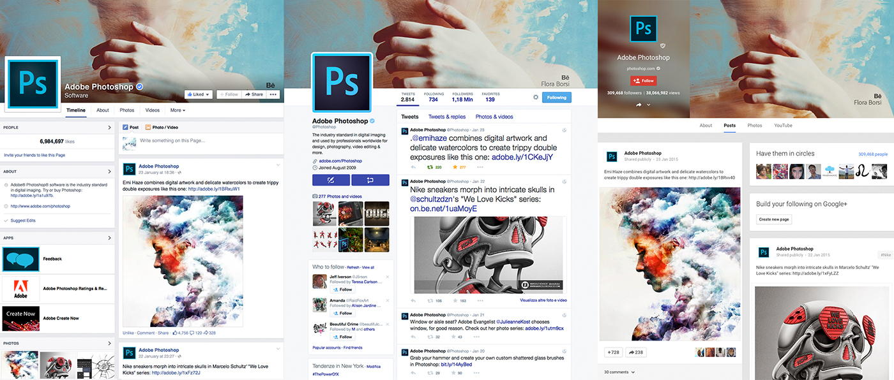The image size is (894, 380).
Task: Click Share +238 on Google+ post
Action: [x=636, y=352]
